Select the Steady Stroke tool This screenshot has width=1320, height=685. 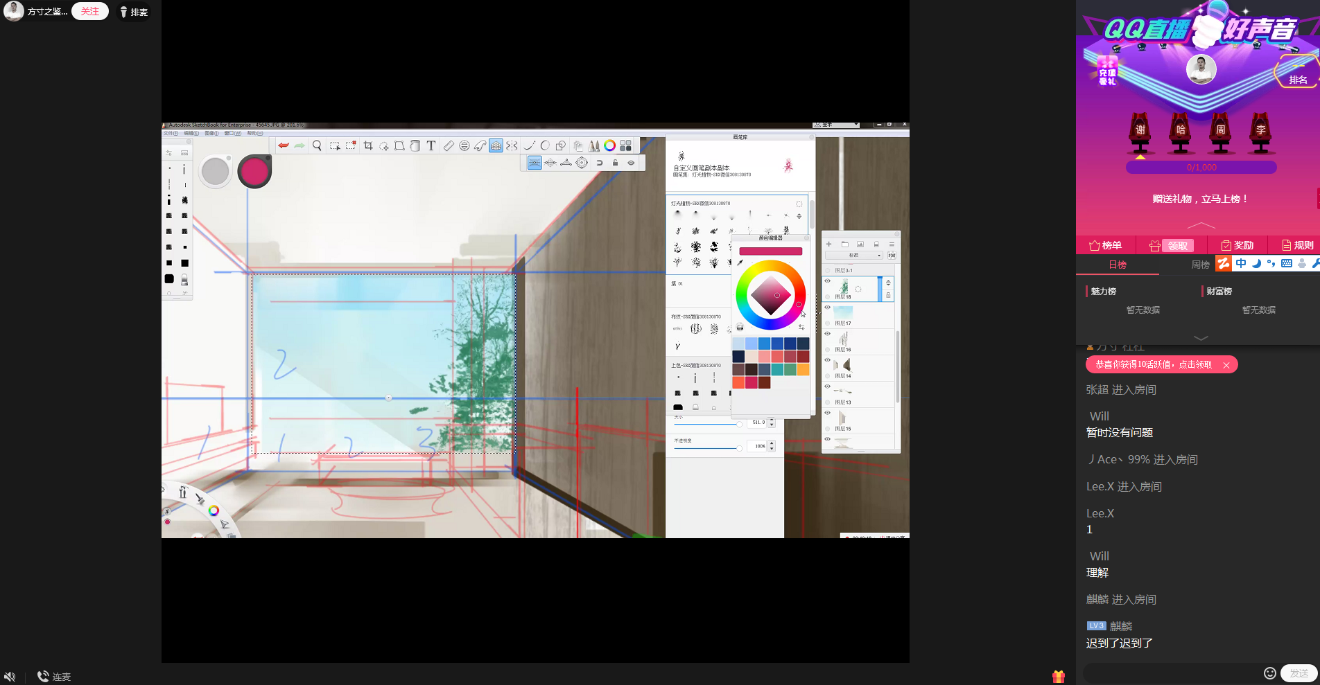click(530, 145)
